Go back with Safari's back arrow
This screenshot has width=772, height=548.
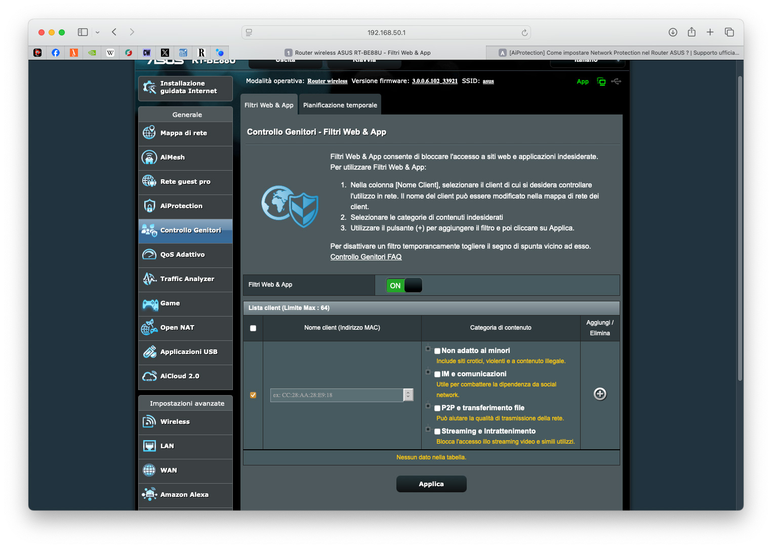(114, 32)
